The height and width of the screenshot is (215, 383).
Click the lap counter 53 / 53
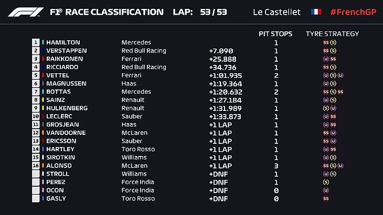(214, 12)
